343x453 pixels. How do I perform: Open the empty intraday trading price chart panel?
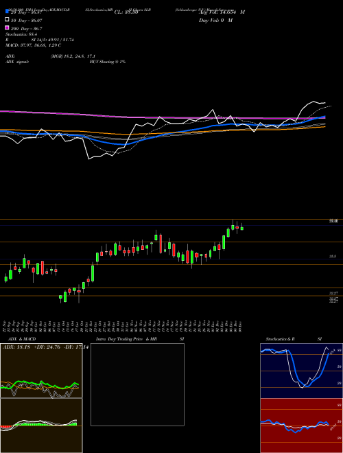[137, 384]
